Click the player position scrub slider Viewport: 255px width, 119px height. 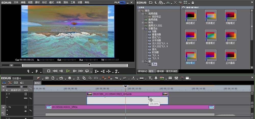click(89, 65)
